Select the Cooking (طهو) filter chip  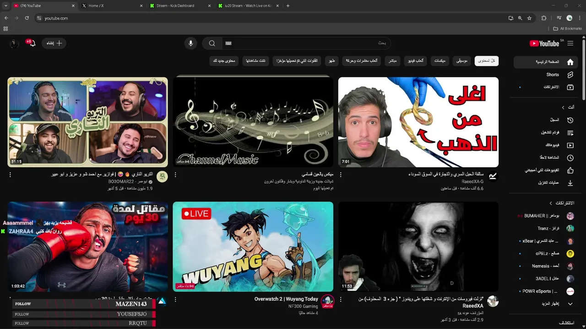tap(332, 61)
